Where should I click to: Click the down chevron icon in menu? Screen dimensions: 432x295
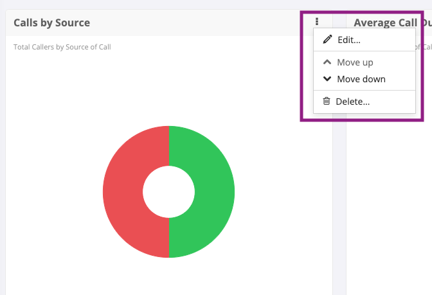327,79
